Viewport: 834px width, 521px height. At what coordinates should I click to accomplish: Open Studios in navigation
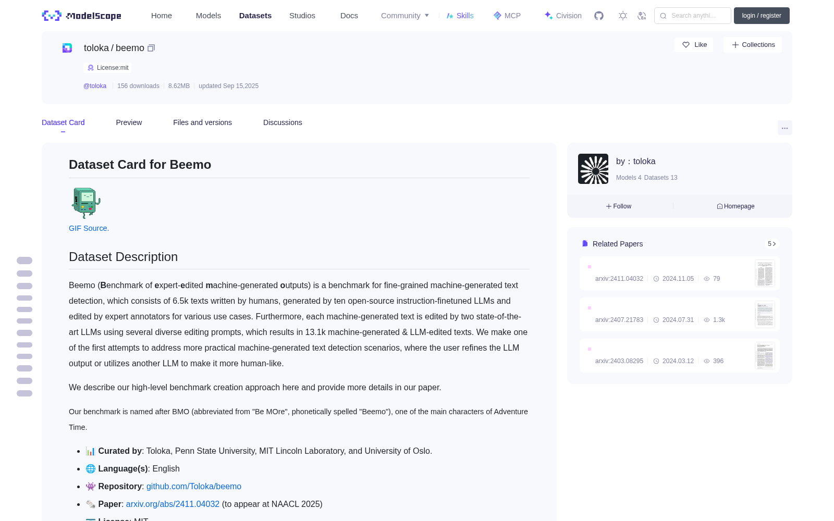[x=302, y=16]
